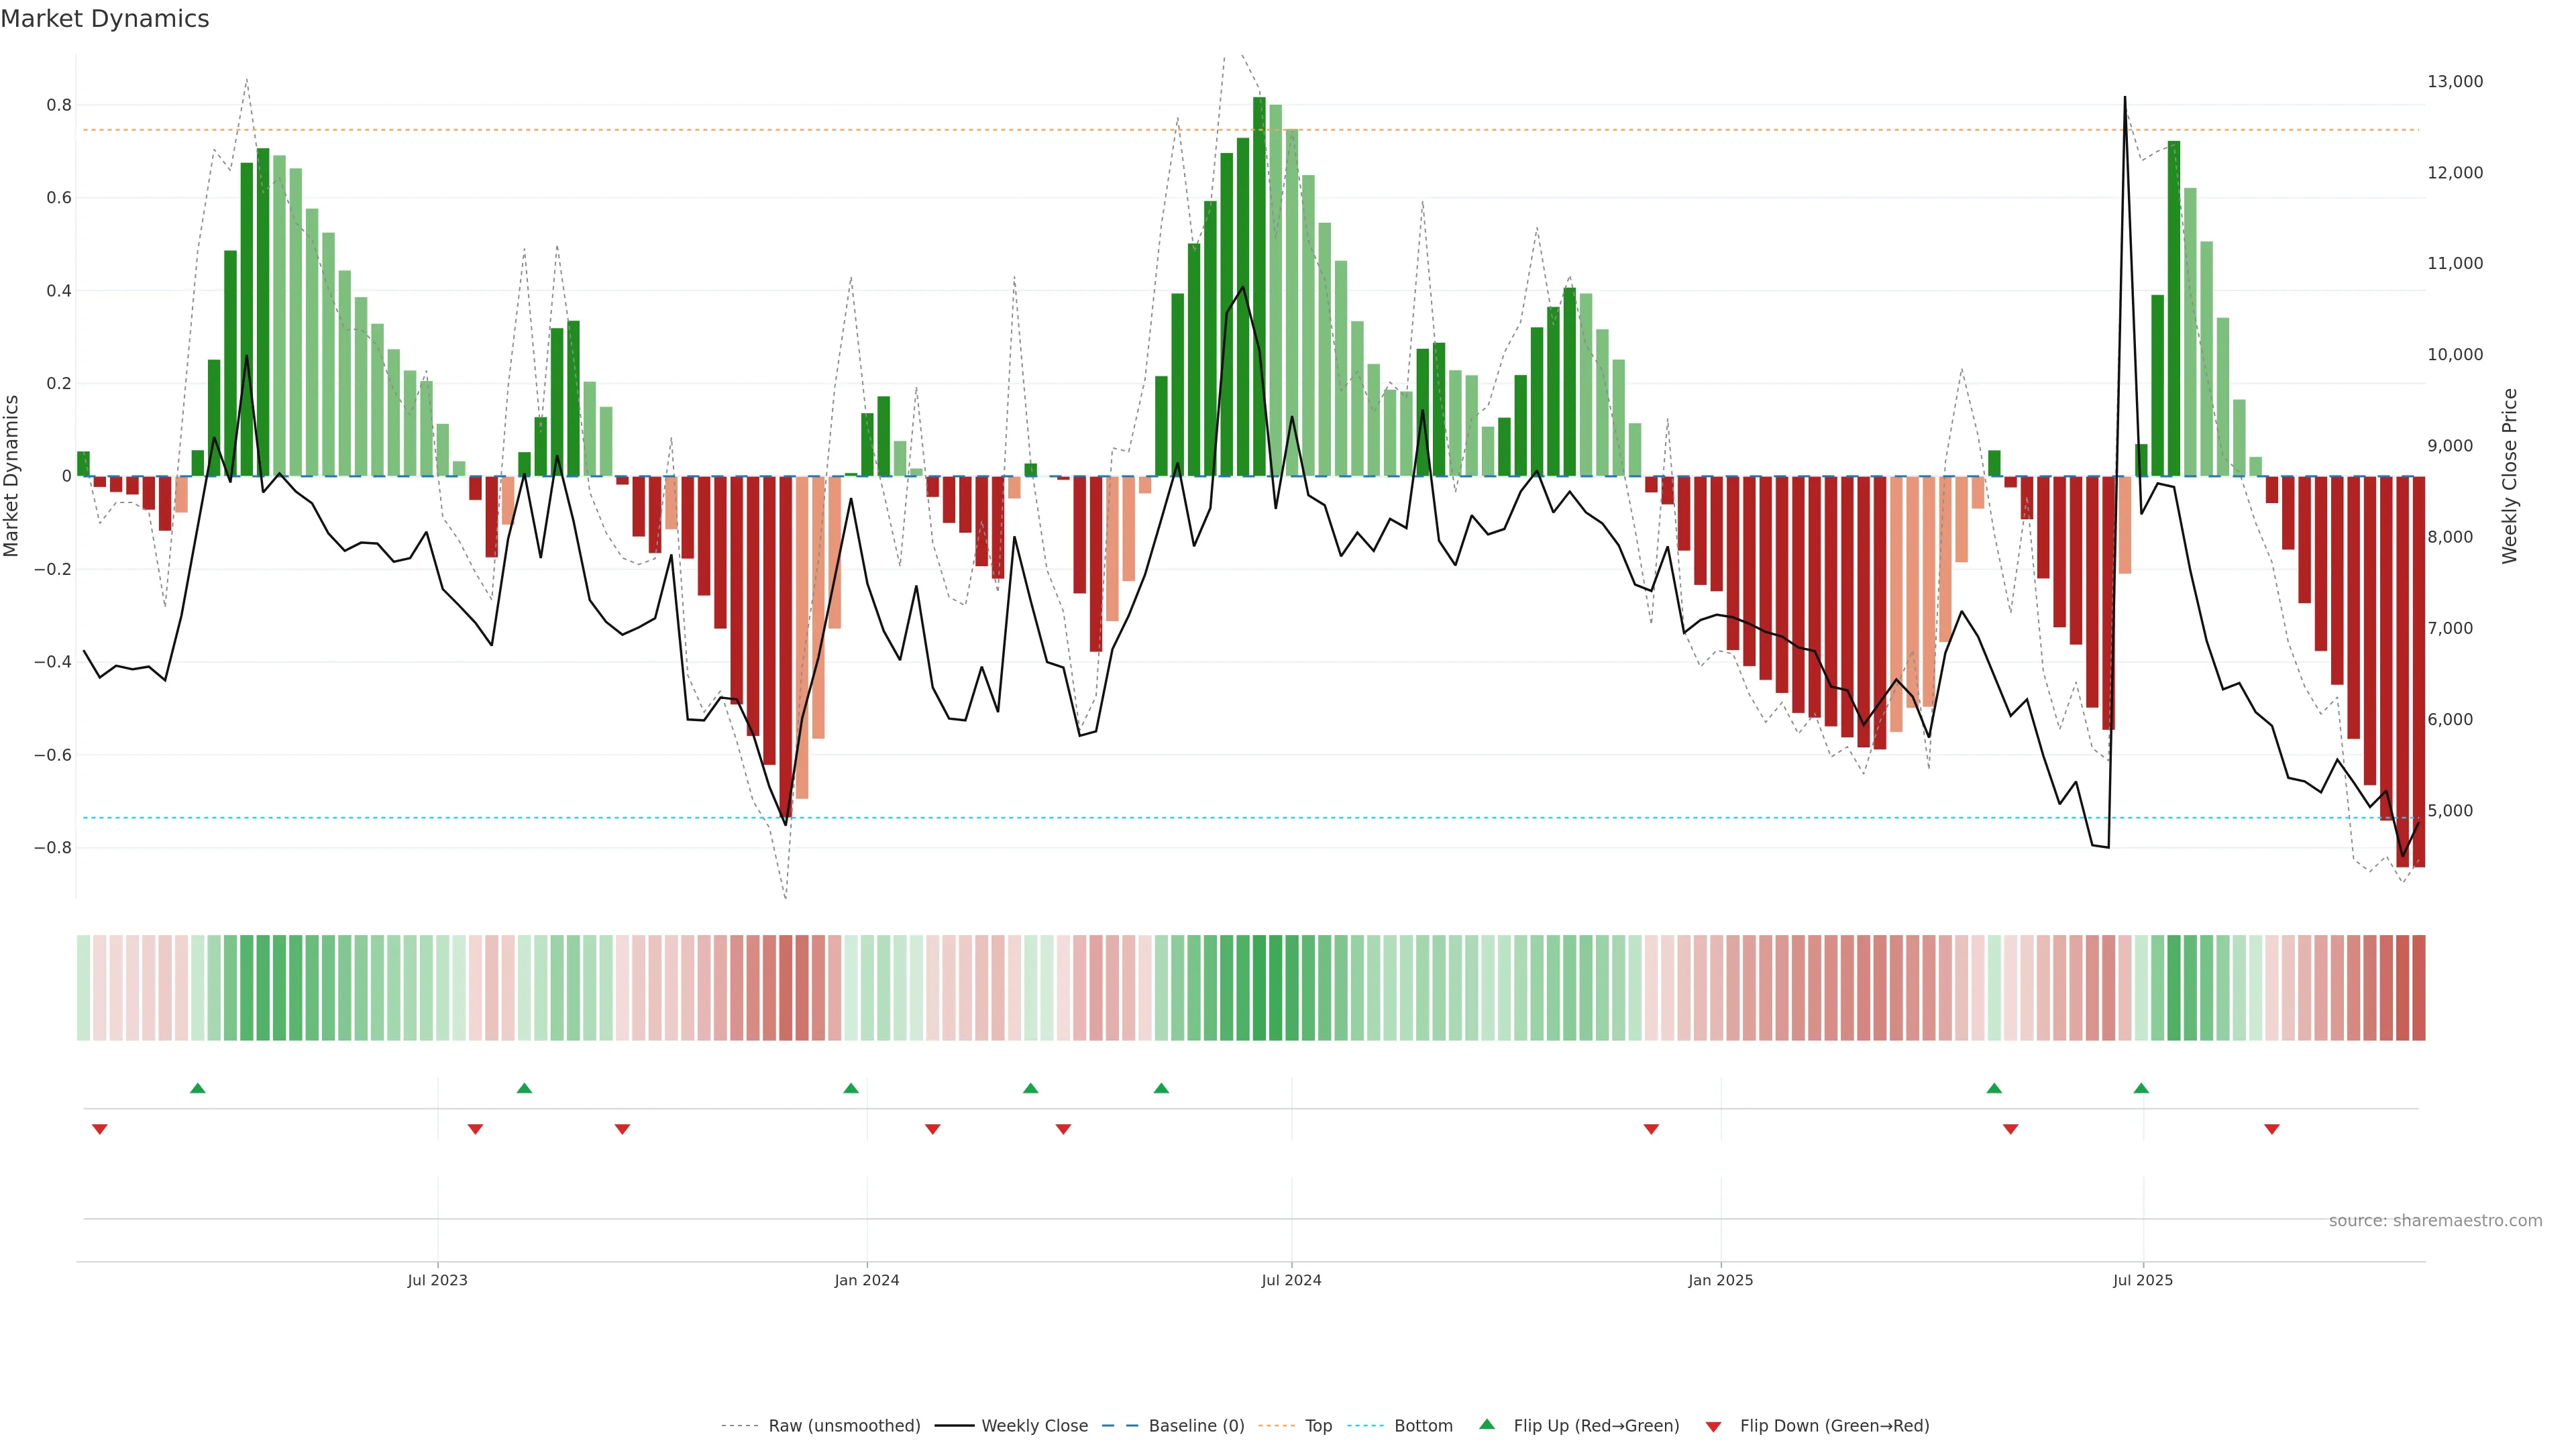Click the leftmost green flip-up triangle marker
The width and height of the screenshot is (2576, 1449).
(x=198, y=1088)
